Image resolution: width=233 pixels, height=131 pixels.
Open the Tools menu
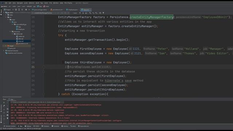[46, 3]
